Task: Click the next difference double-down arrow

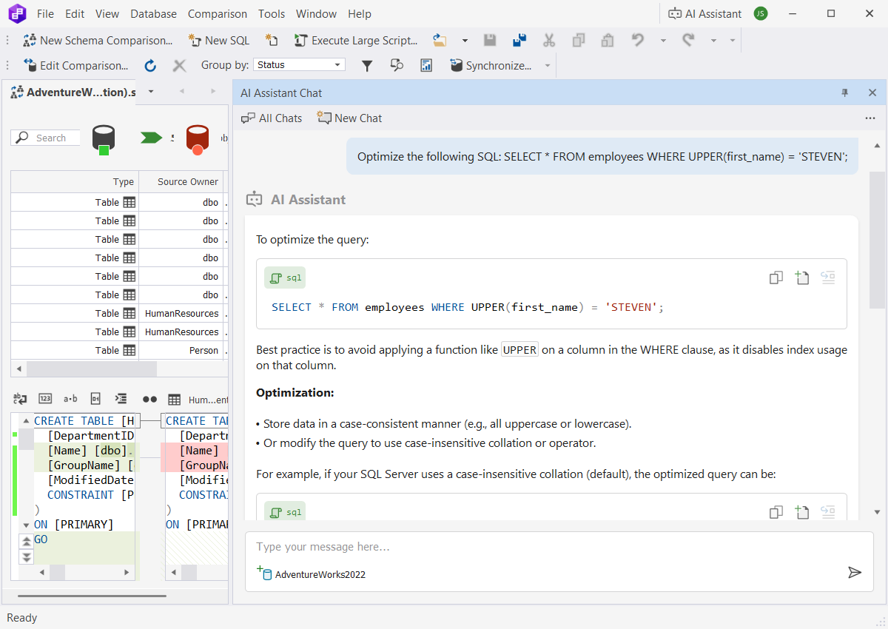Action: (x=26, y=556)
